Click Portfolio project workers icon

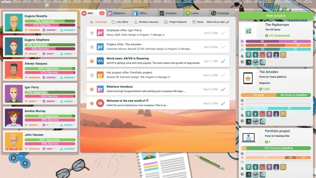click(242, 168)
